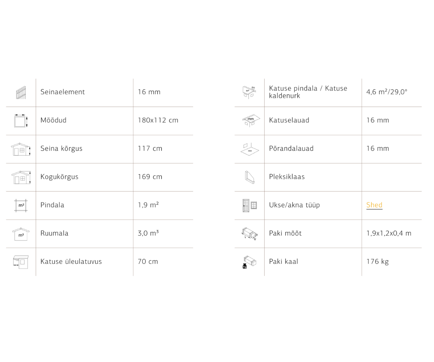Click the 180x112 cm dimensions value

pyautogui.click(x=158, y=120)
